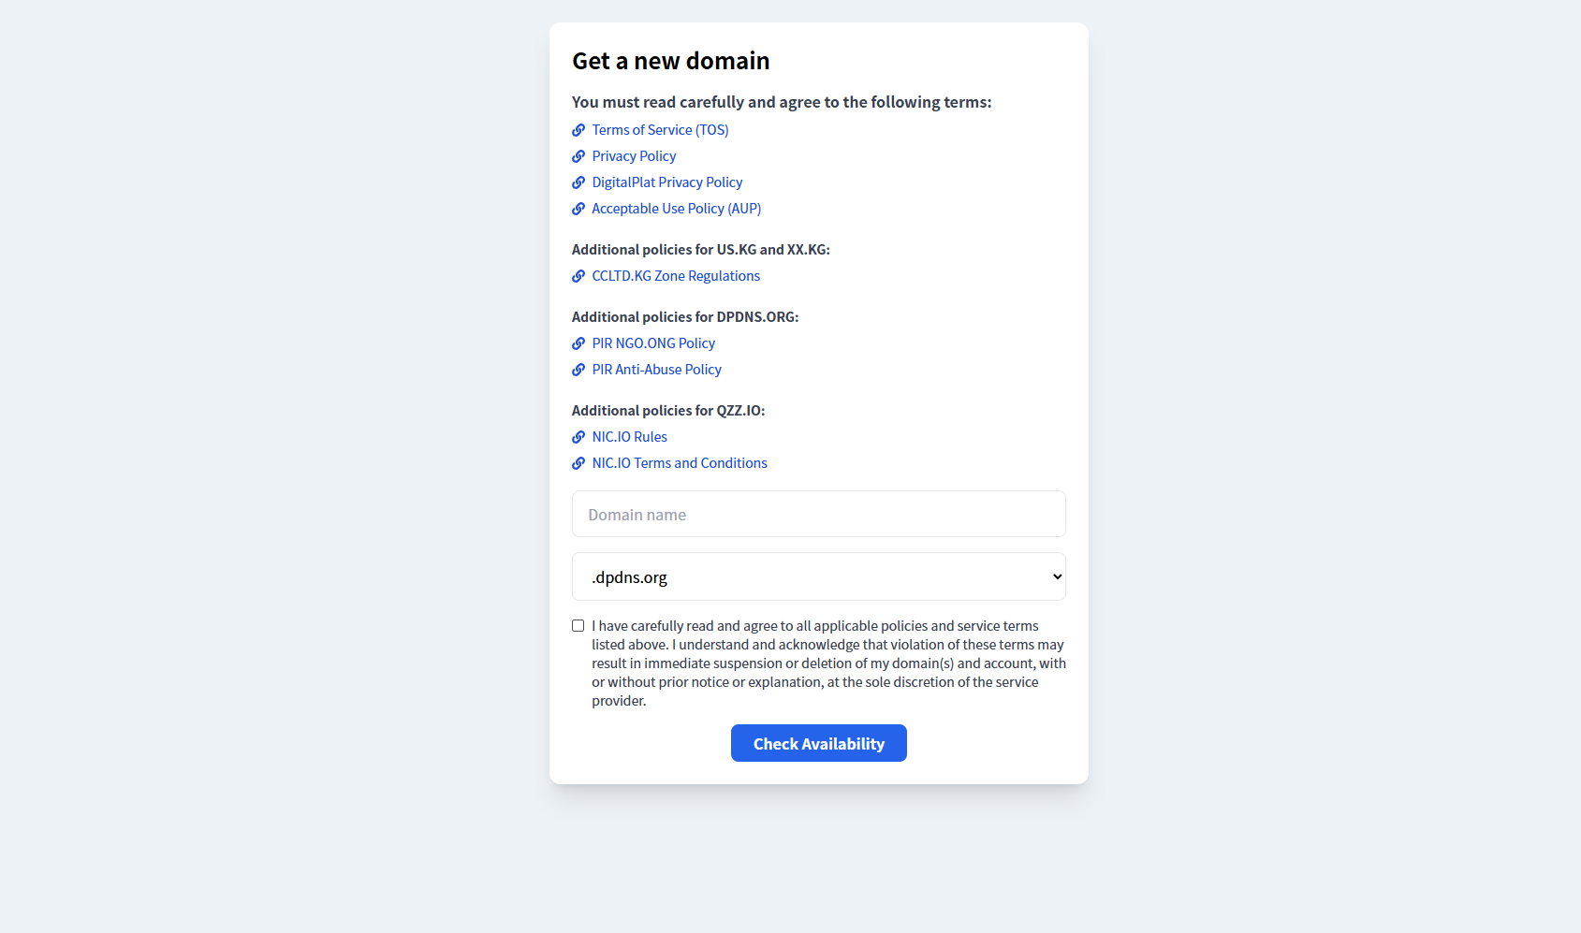Open NIC.IO Terms and Conditions link
The height and width of the screenshot is (933, 1581).
[679, 463]
